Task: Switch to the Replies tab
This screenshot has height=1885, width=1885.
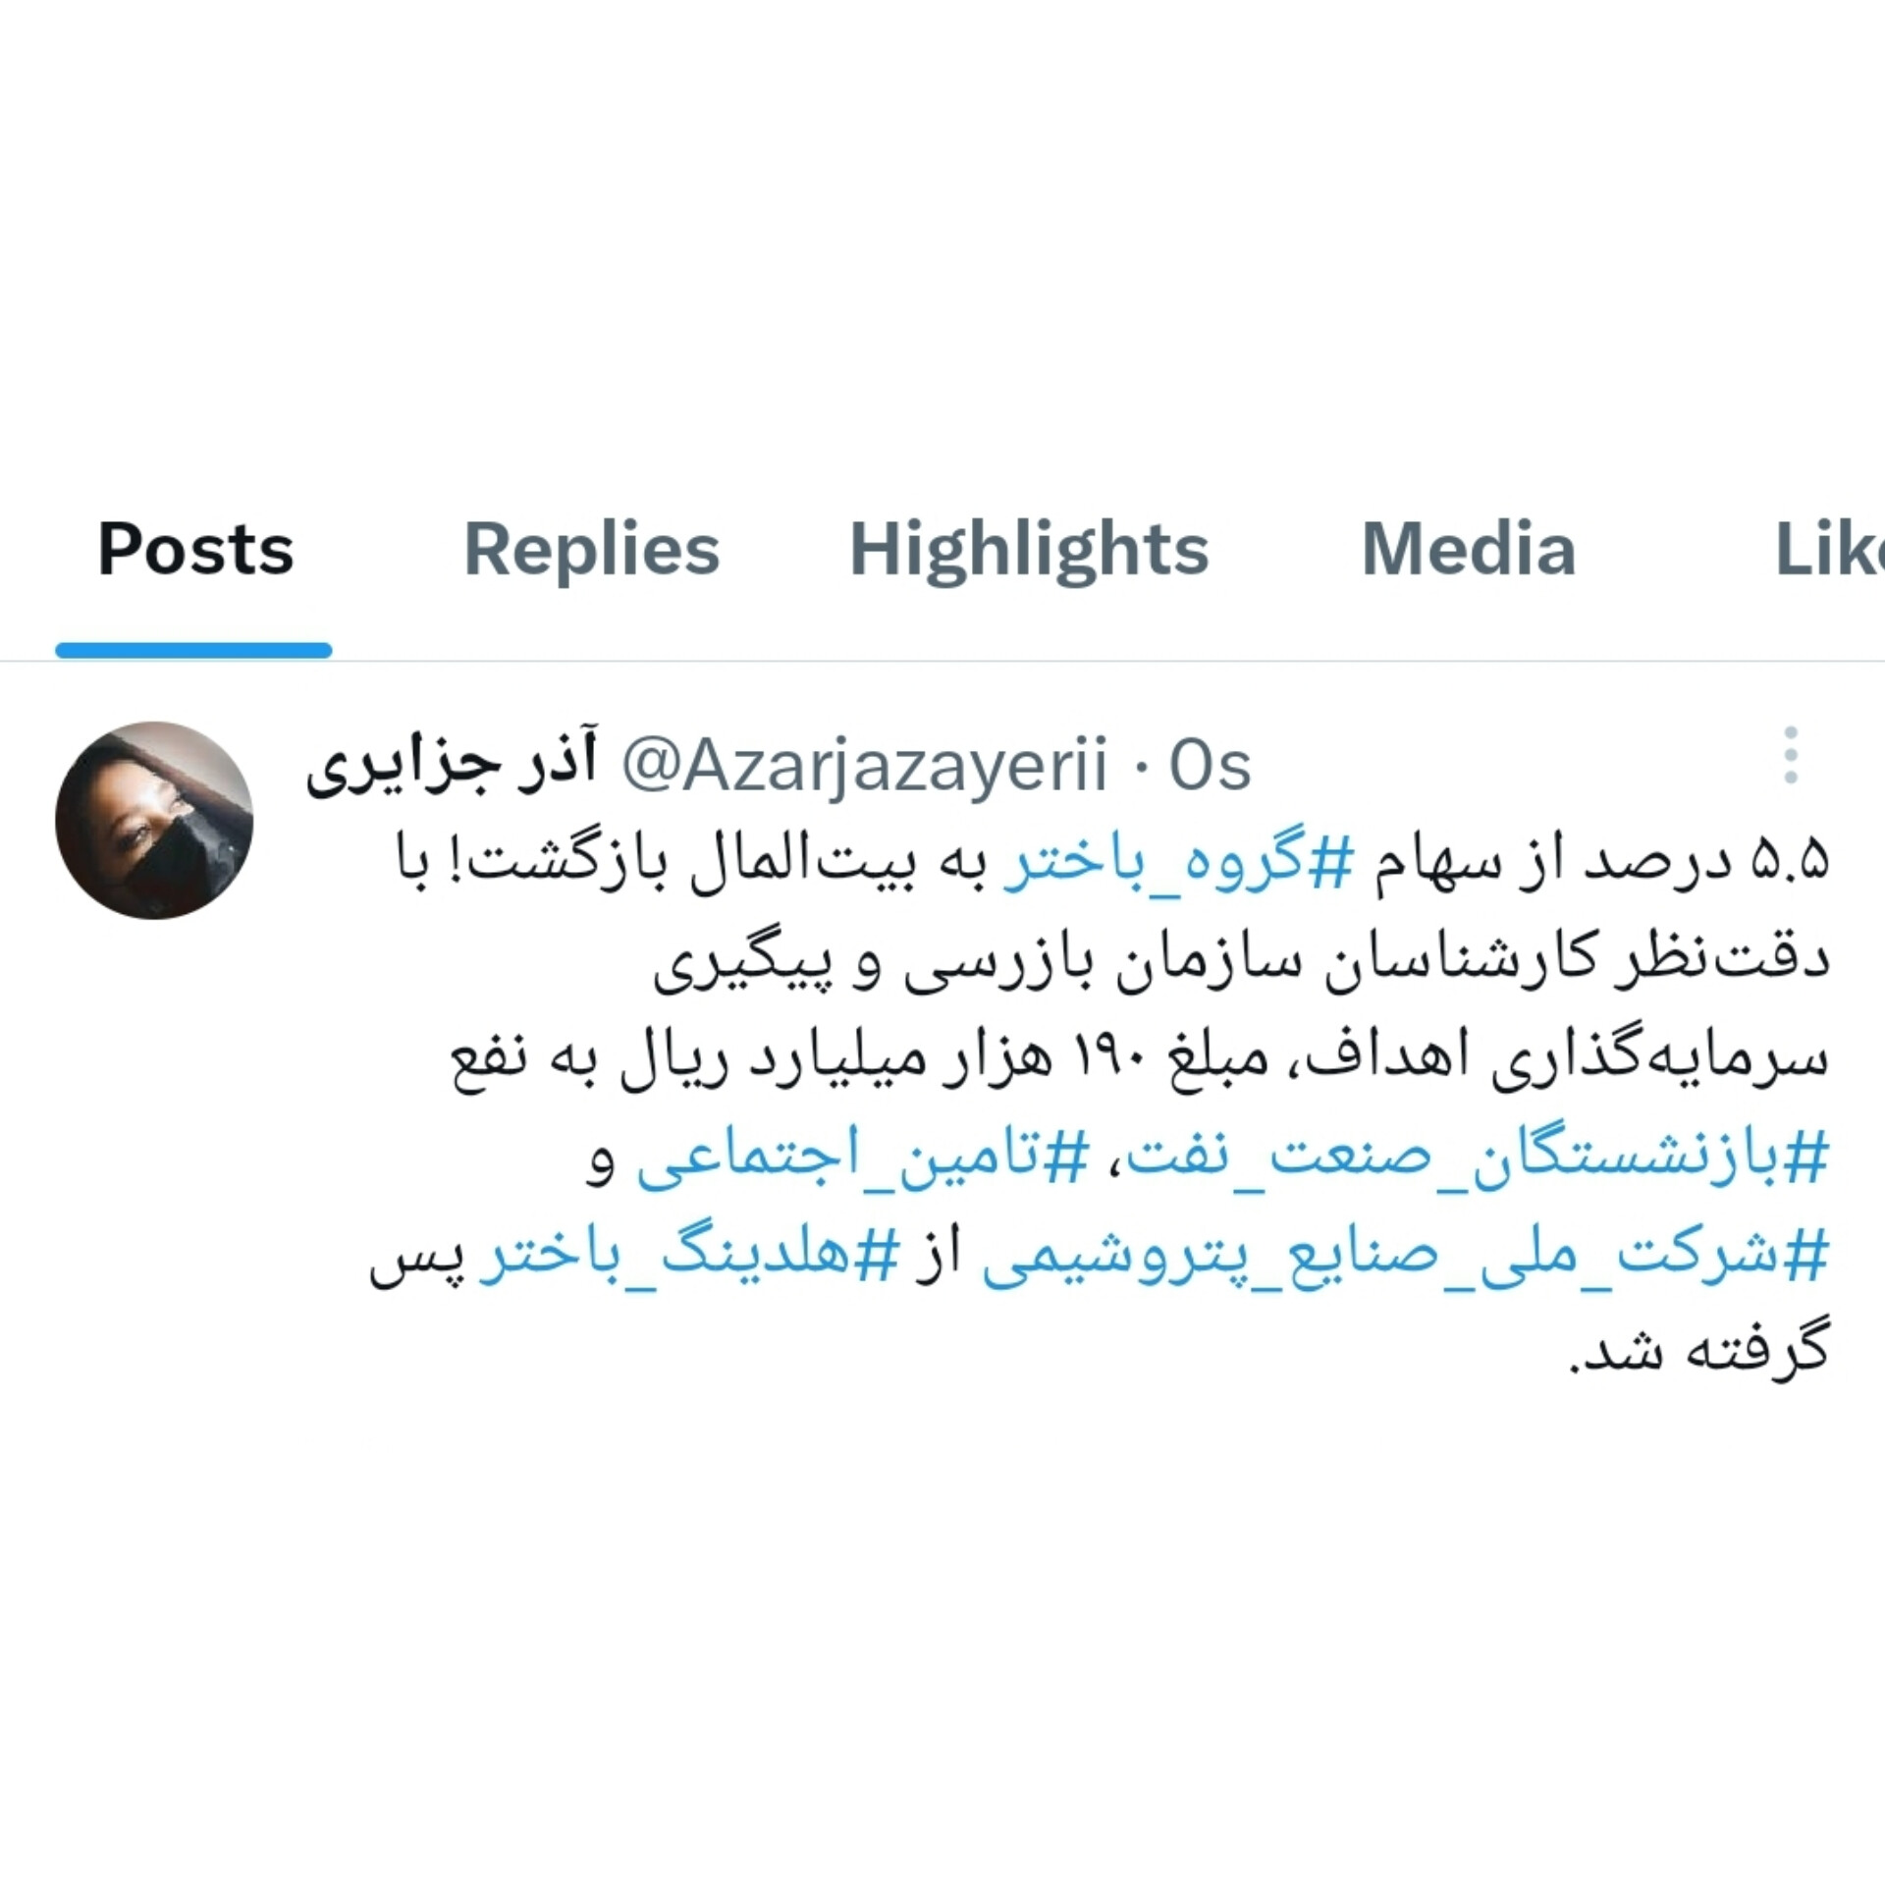Action: [x=591, y=548]
